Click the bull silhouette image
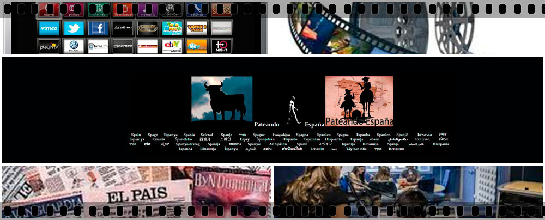The height and width of the screenshot is (220, 545). click(222, 99)
